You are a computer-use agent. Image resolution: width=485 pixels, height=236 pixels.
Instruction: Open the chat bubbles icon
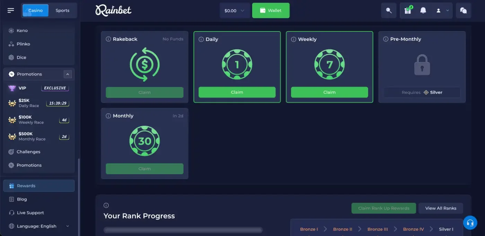[463, 10]
